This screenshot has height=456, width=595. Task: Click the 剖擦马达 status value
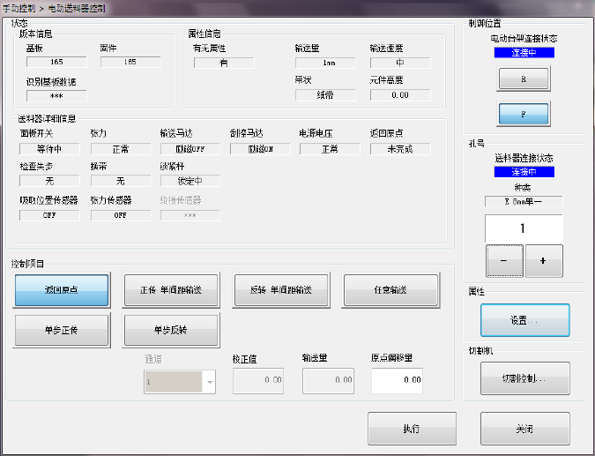point(260,149)
